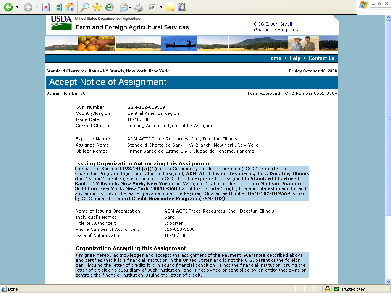Image resolution: width=391 pixels, height=293 pixels.
Task: Click the GSM Number value GSM-102-819569
Action: pos(146,107)
